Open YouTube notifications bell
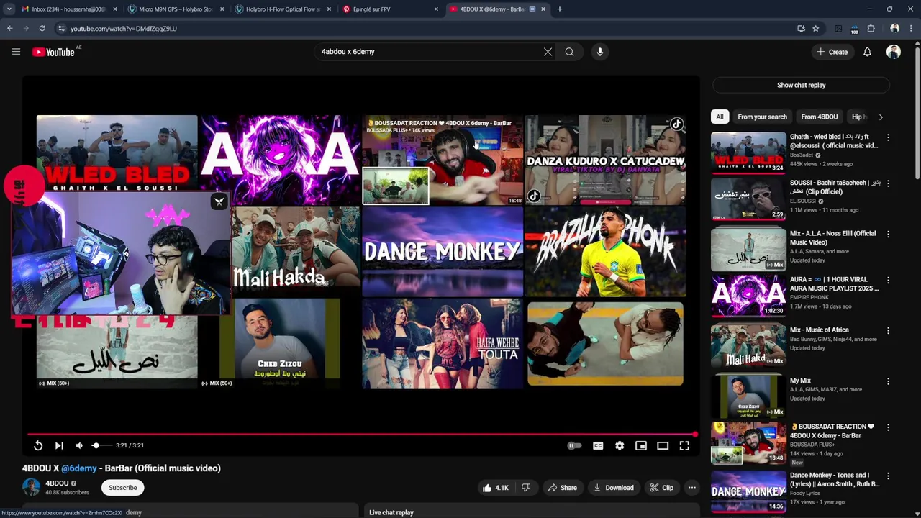 point(867,52)
